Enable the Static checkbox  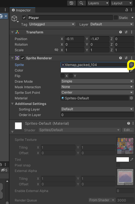pos(116,18)
